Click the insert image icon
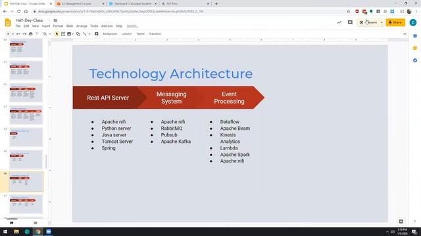 coord(69,34)
